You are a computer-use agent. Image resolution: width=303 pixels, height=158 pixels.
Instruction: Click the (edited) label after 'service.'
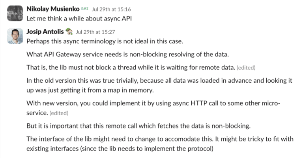(x=60, y=113)
